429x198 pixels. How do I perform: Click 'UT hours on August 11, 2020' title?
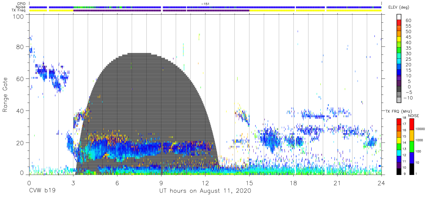[x=205, y=191]
